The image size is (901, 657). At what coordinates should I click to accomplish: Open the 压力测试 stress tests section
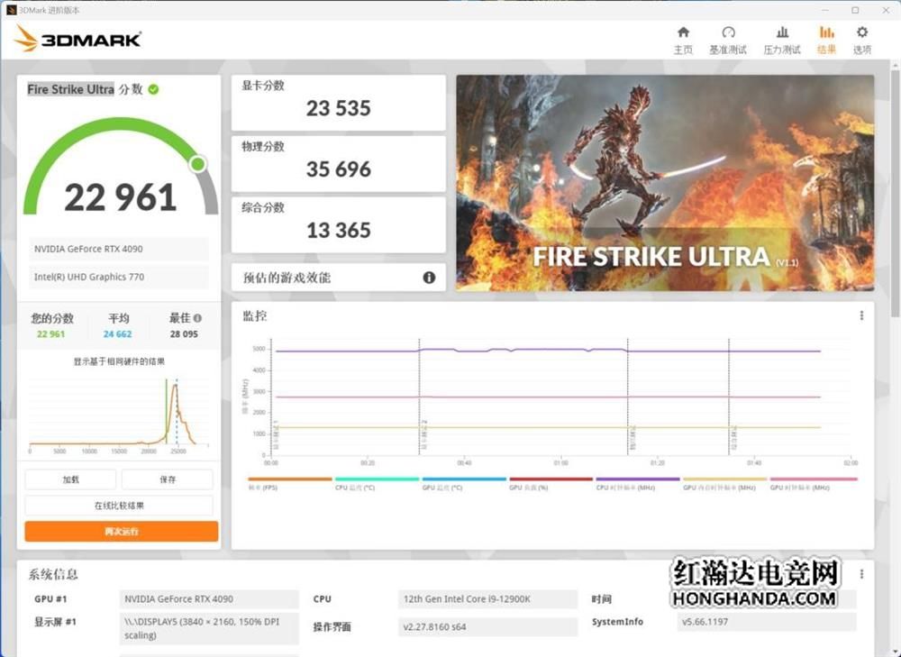(781, 41)
